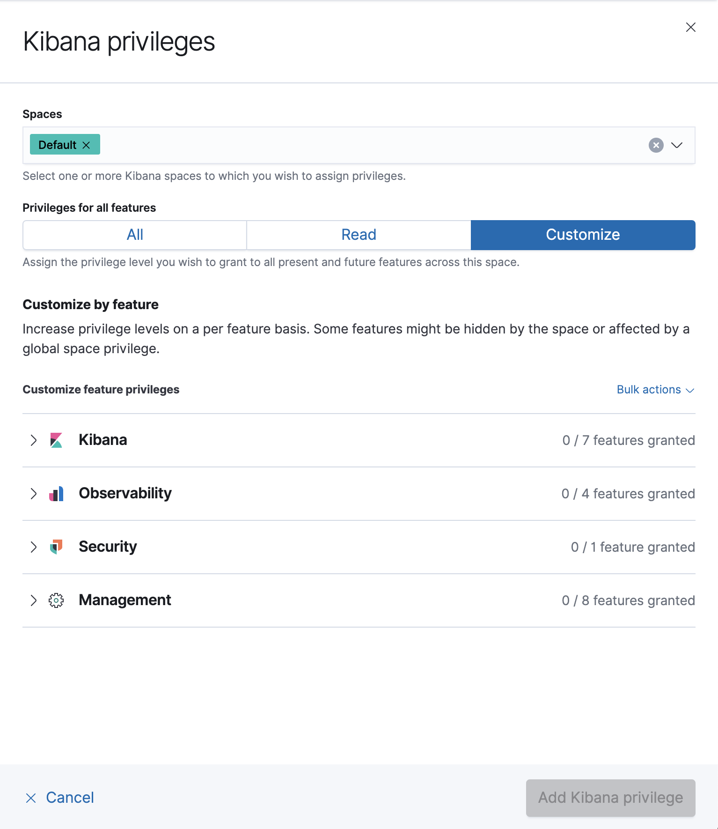Open the Spaces dropdown list
This screenshot has width=718, height=829.
pyautogui.click(x=677, y=145)
